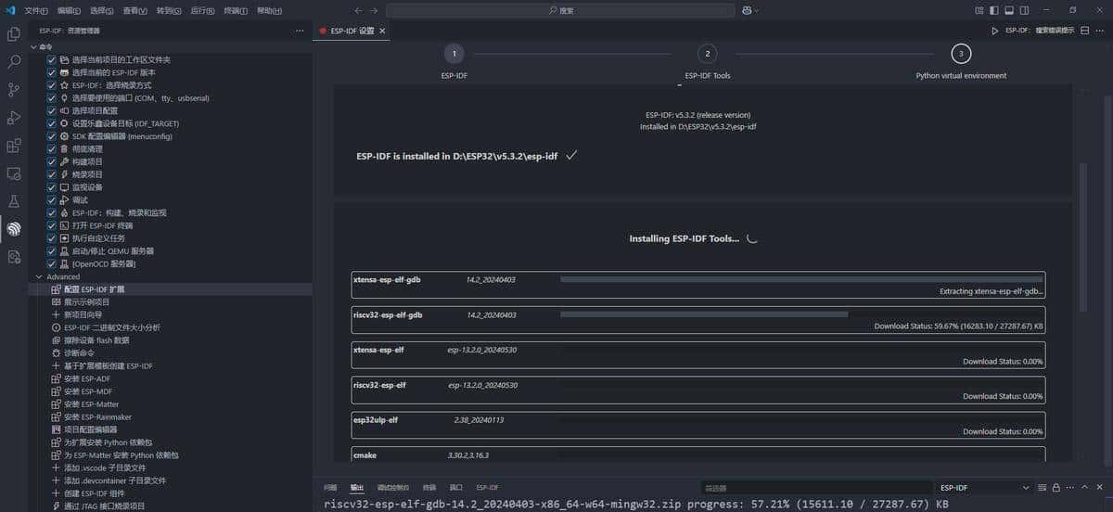Image resolution: width=1113 pixels, height=512 pixels.
Task: Click step 2 ESP-IDF Tools circle
Action: tap(708, 54)
